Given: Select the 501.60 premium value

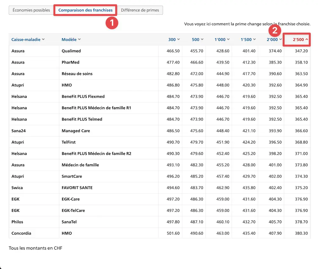Looking at the screenshot, I should click(x=173, y=233).
